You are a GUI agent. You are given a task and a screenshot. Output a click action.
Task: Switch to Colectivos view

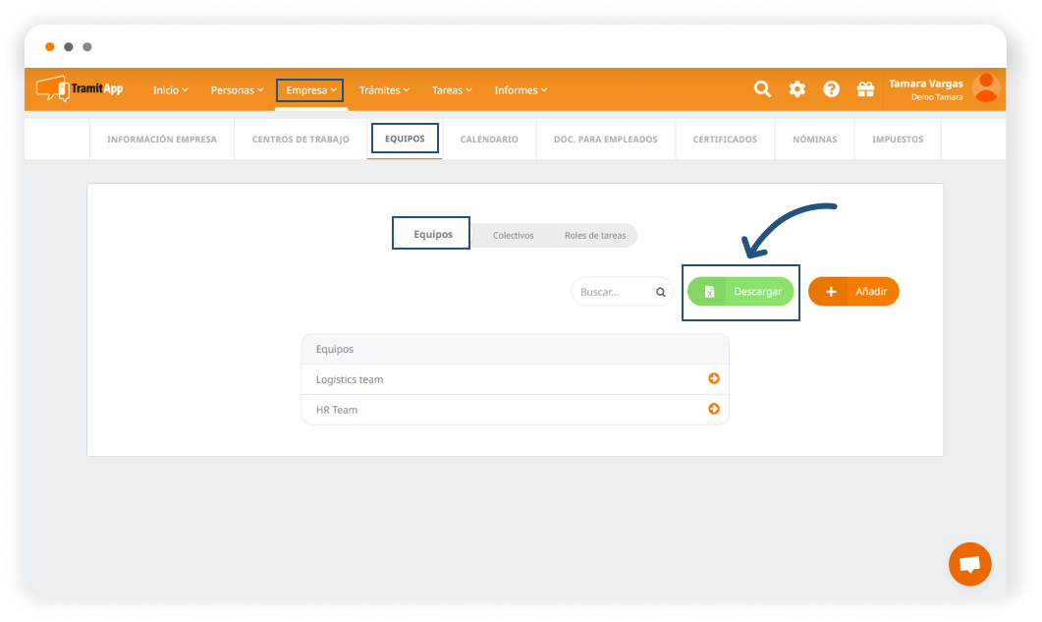click(513, 236)
